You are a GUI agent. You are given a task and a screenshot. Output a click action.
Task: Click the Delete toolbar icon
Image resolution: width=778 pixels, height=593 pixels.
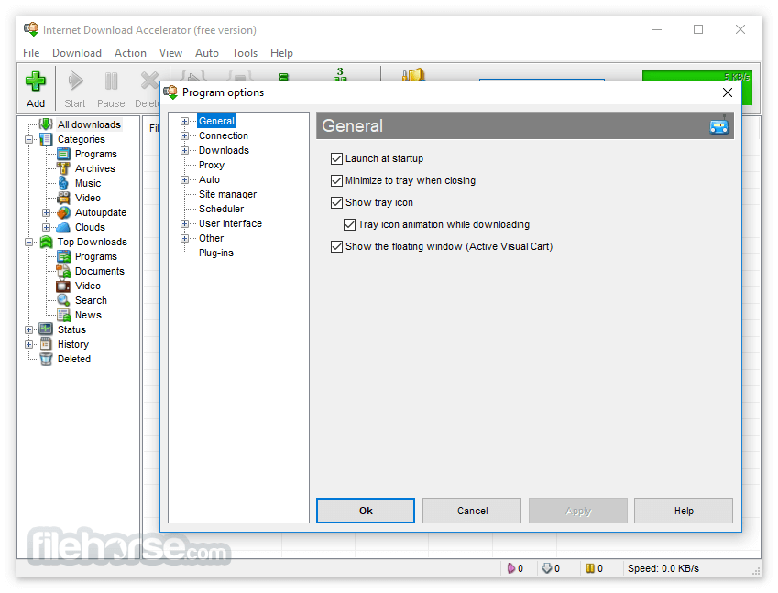[x=149, y=81]
